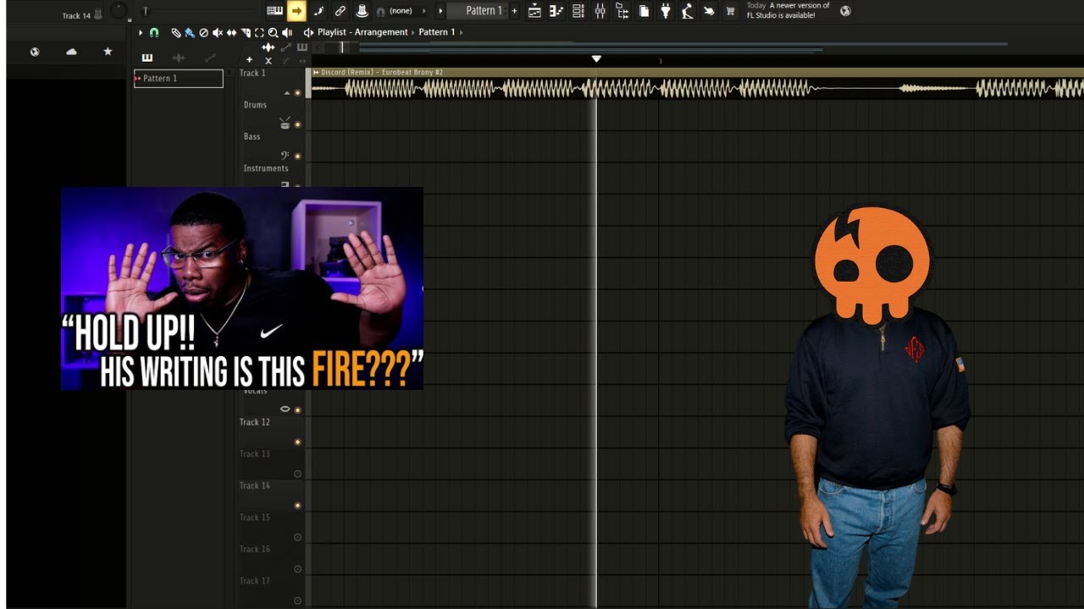Image resolution: width=1084 pixels, height=609 pixels.
Task: Open the Piano roll window
Action: (x=556, y=11)
